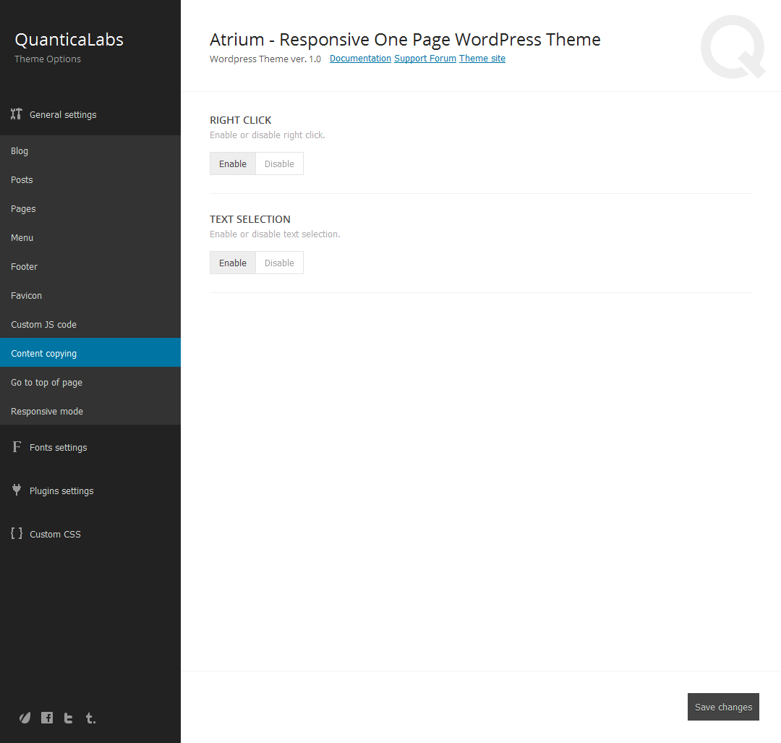Click 'Enable or disable text selection.' description
This screenshot has height=743, width=781.
coord(275,234)
